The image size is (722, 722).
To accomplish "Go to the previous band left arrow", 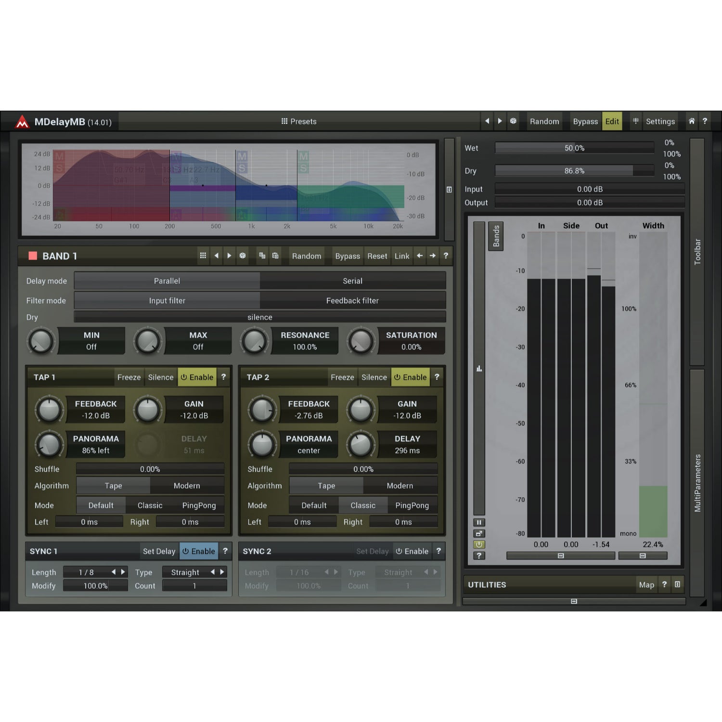I will pyautogui.click(x=420, y=256).
